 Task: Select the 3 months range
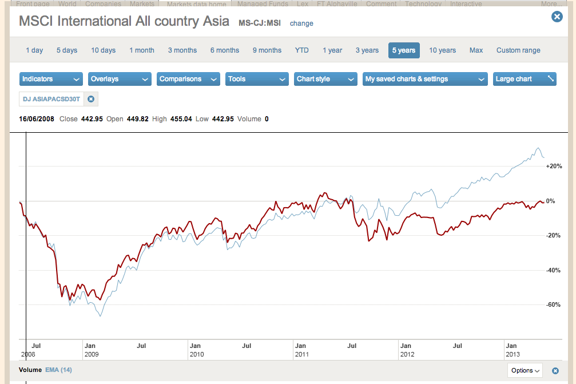[x=182, y=50]
